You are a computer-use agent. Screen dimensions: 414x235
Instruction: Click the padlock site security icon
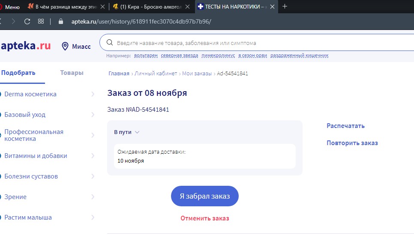pyautogui.click(x=60, y=21)
